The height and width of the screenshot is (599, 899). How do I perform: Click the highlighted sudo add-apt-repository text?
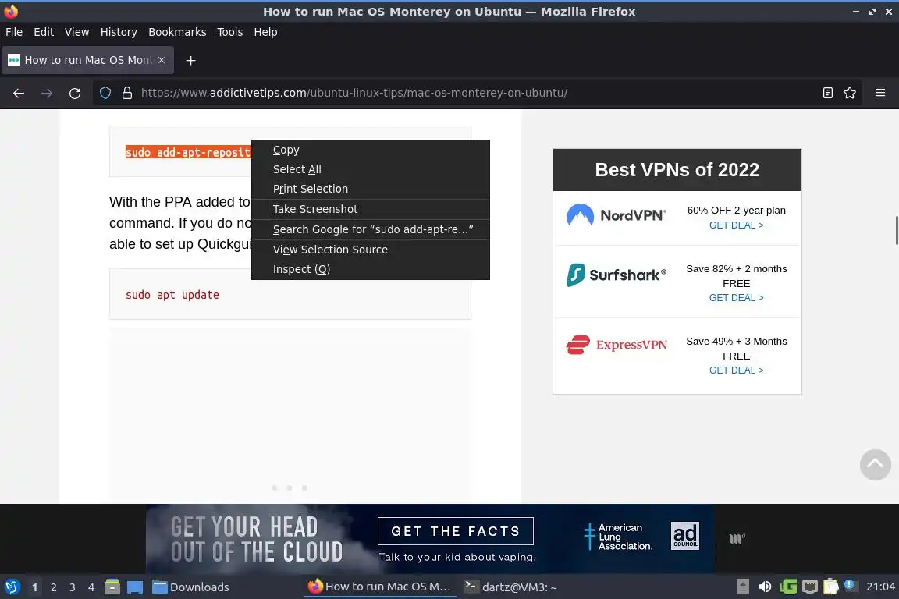coord(188,152)
